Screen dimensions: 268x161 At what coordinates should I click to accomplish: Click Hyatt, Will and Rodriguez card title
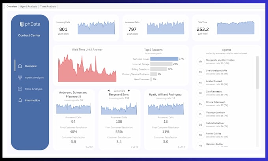coord(165,94)
